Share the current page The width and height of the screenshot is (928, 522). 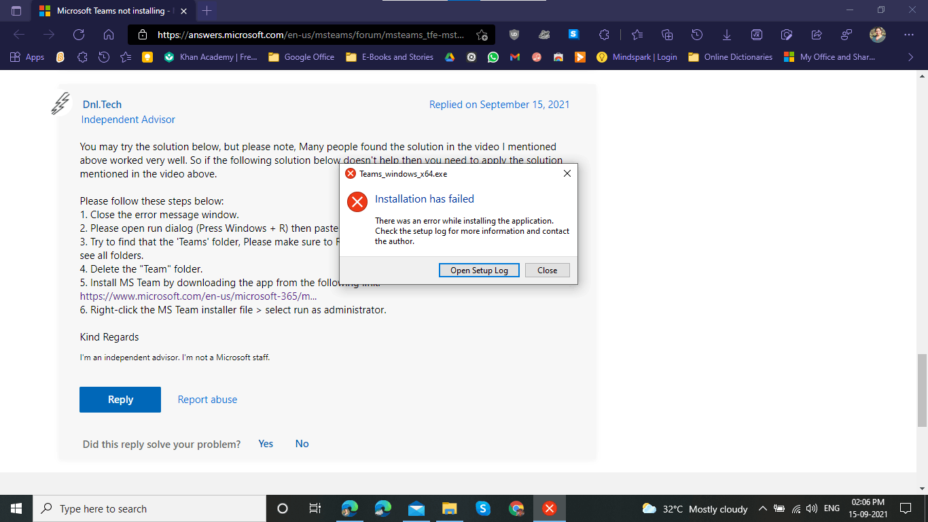click(817, 35)
